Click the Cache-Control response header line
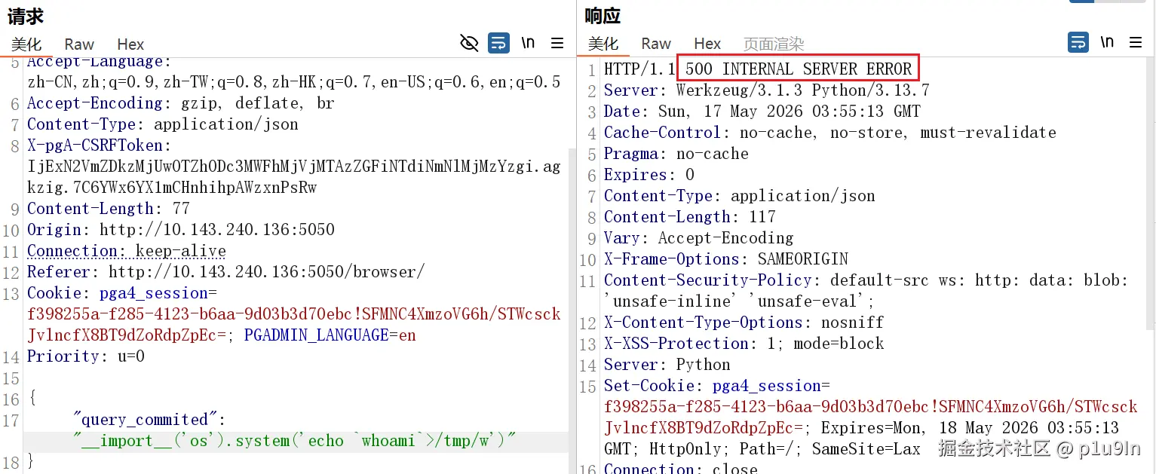 [829, 133]
